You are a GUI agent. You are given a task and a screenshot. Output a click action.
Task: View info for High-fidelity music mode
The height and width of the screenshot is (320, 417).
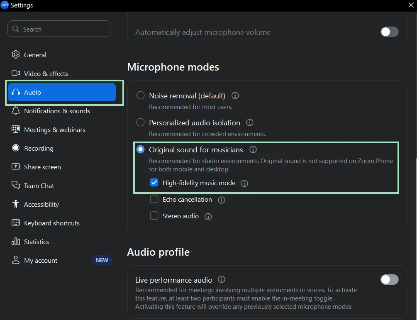244,183
